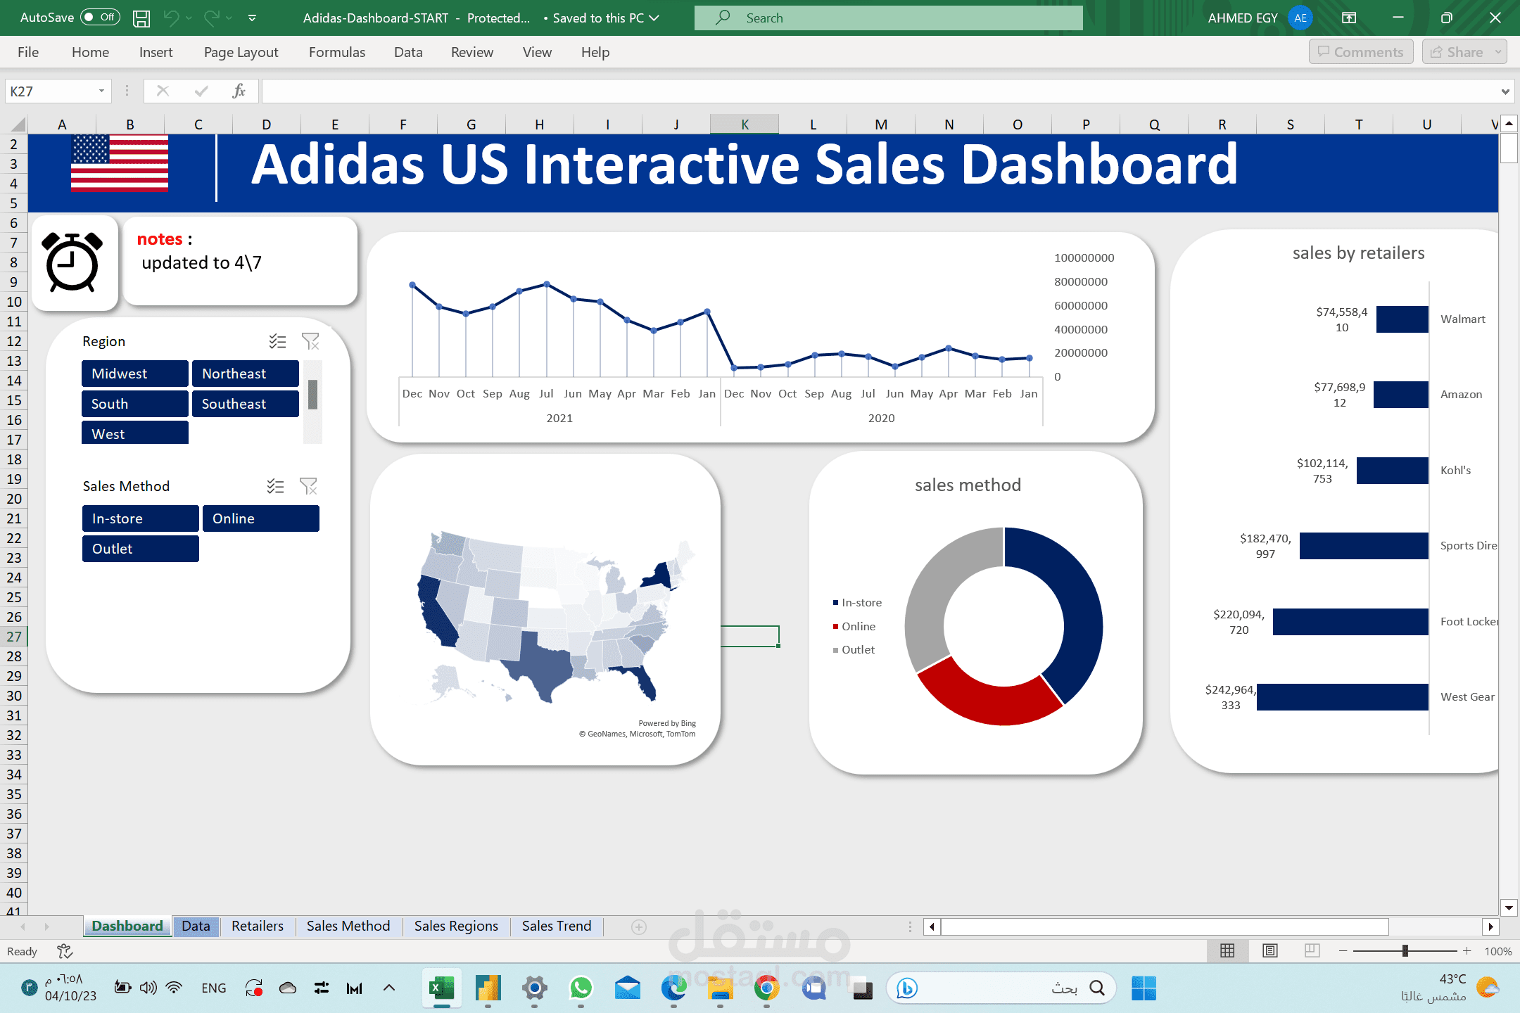Switch to the Retailers sheet tab
The width and height of the screenshot is (1520, 1013).
click(x=258, y=926)
